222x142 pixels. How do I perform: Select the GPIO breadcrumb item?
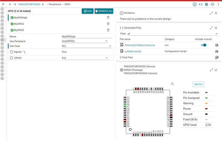[x=67, y=5]
